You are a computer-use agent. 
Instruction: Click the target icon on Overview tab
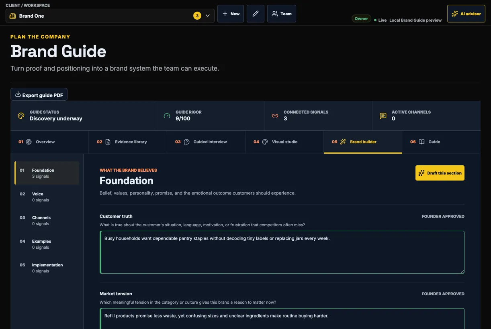(x=29, y=142)
